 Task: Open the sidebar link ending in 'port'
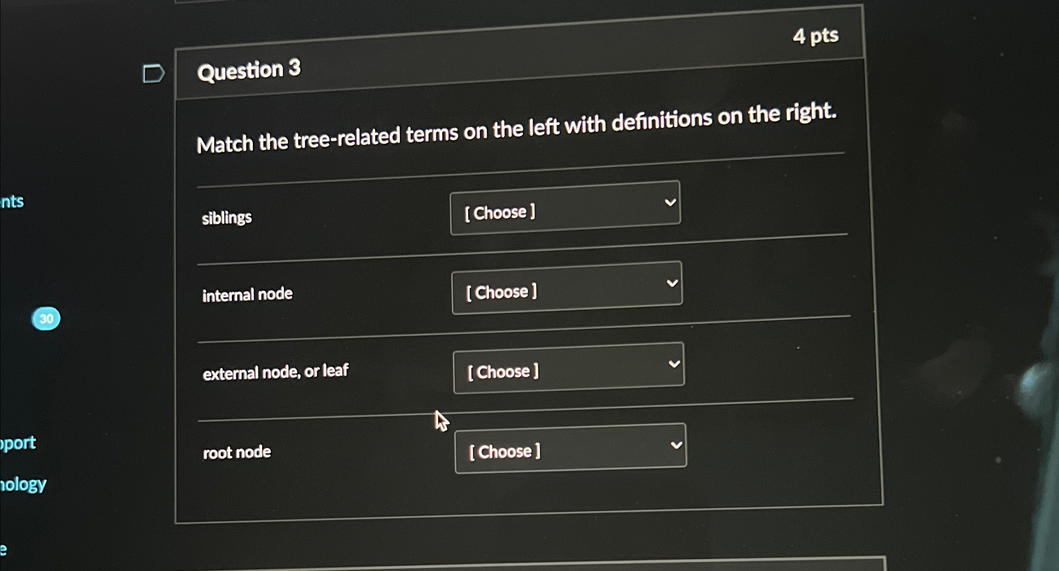[x=18, y=444]
